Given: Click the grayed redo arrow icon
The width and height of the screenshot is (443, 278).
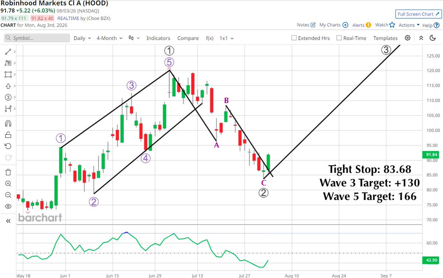Looking at the screenshot, I should point(8,158).
